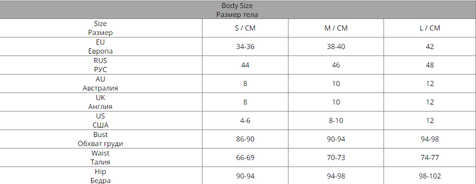
Task: Click the RUS РУС row label
Action: (101, 65)
